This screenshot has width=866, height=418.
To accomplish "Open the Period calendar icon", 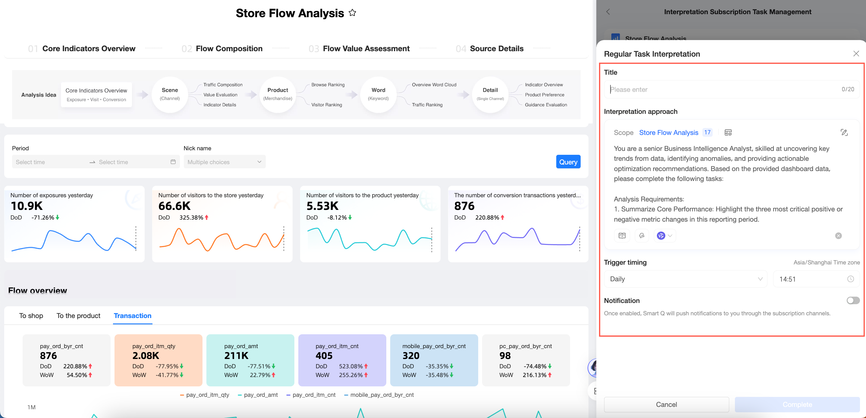I will 173,162.
